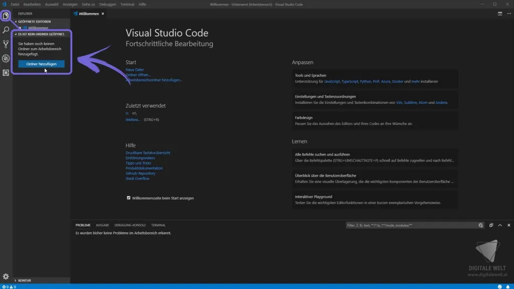The width and height of the screenshot is (514, 289).
Task: Open the Extensions view icon
Action: point(6,72)
